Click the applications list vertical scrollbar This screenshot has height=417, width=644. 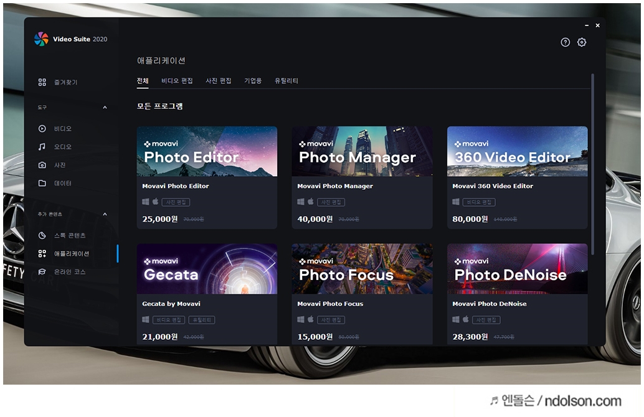(x=593, y=164)
